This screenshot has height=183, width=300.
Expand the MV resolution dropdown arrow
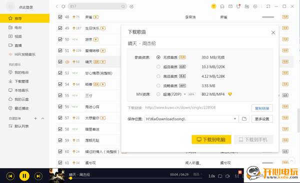(x=185, y=94)
